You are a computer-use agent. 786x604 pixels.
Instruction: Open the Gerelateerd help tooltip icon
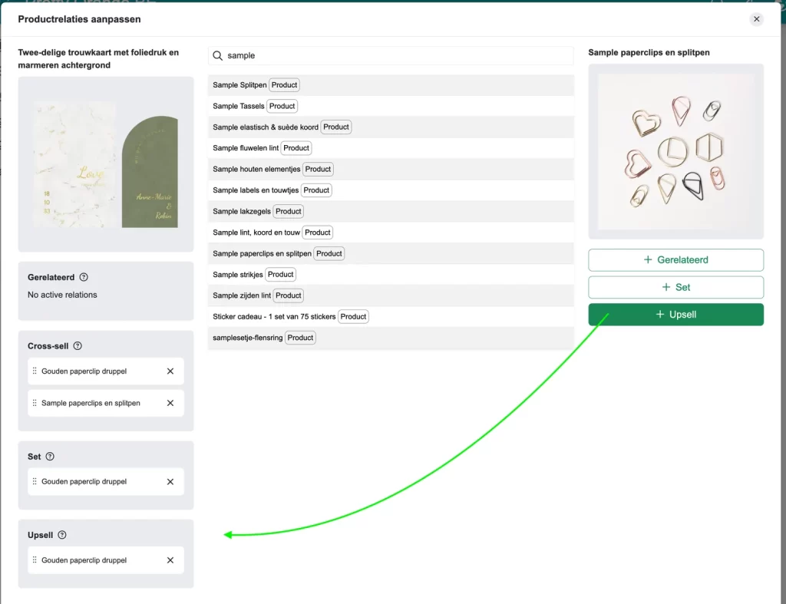pyautogui.click(x=83, y=277)
